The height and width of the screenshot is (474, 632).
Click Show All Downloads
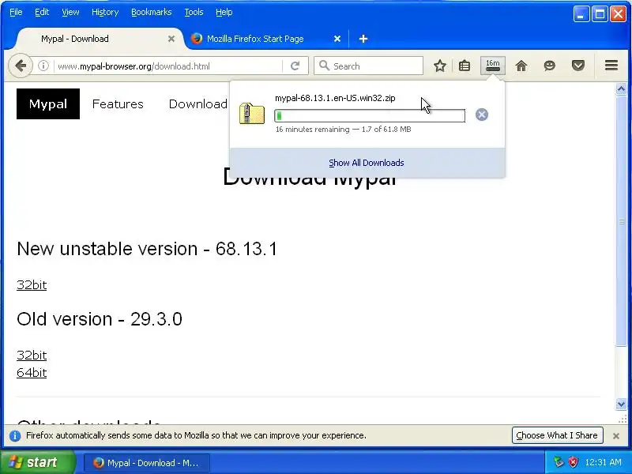click(367, 163)
